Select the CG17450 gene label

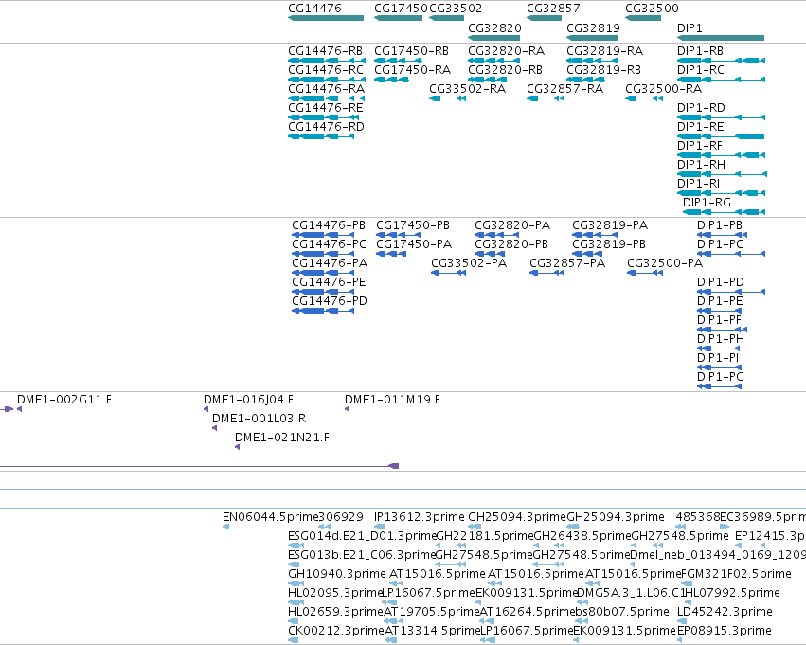point(401,9)
